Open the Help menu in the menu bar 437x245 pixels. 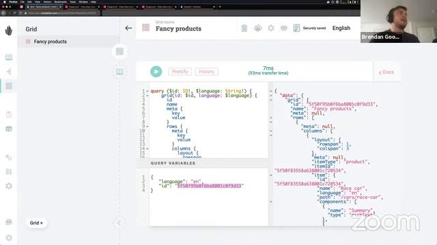point(94,1)
